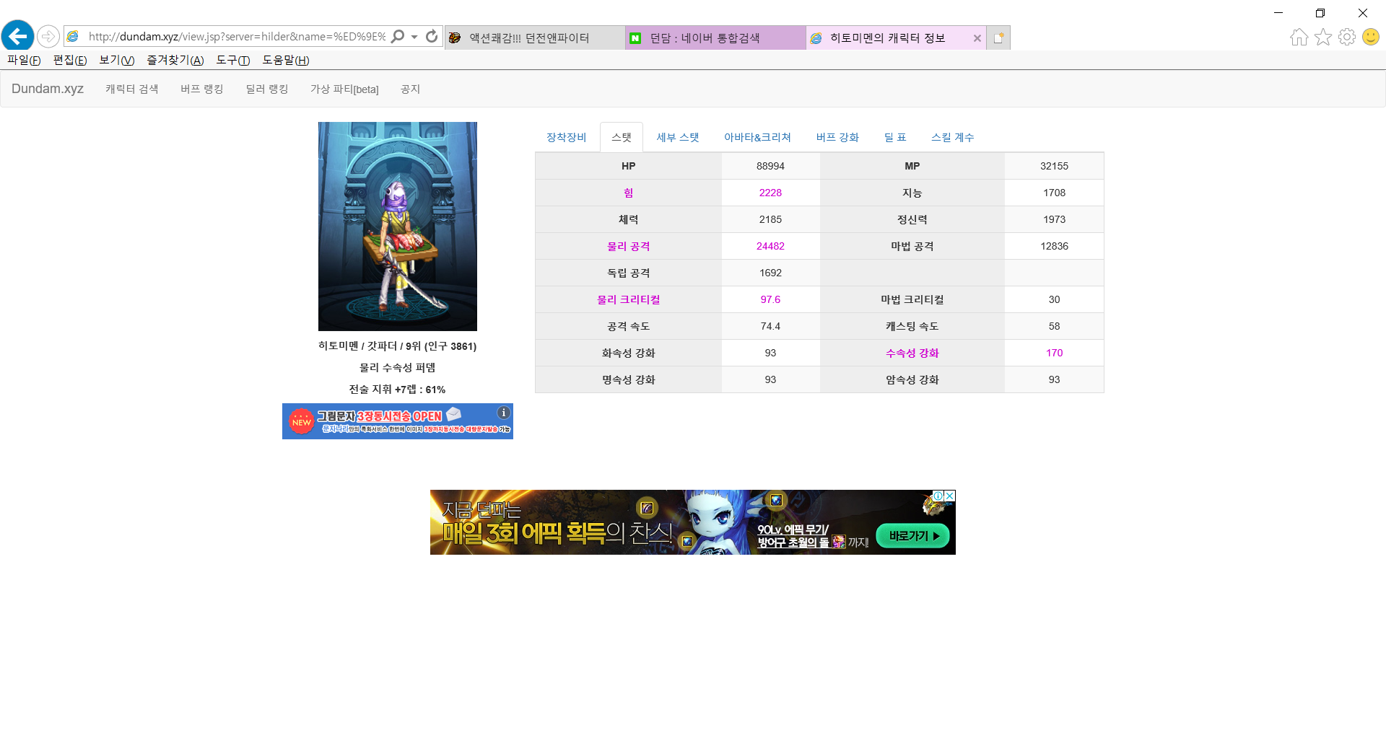1386x743 pixels.
Task: Click the Refresh page icon
Action: [432, 36]
